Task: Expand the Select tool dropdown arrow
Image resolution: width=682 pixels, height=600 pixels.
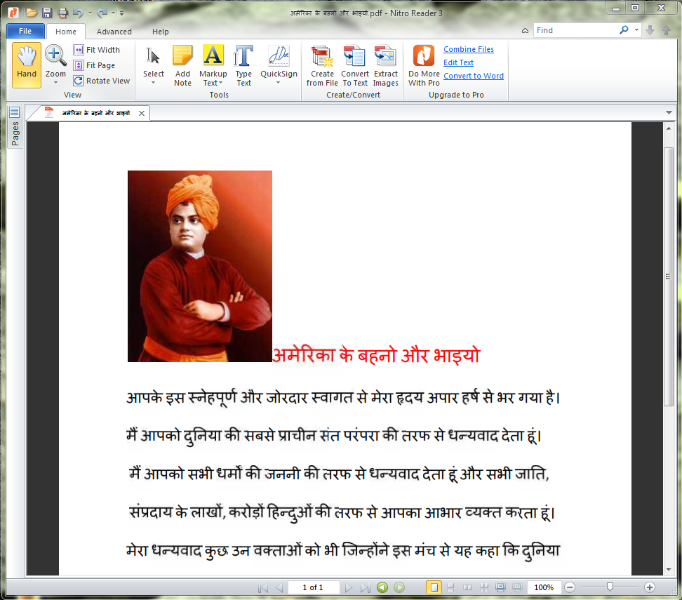Action: 154,82
